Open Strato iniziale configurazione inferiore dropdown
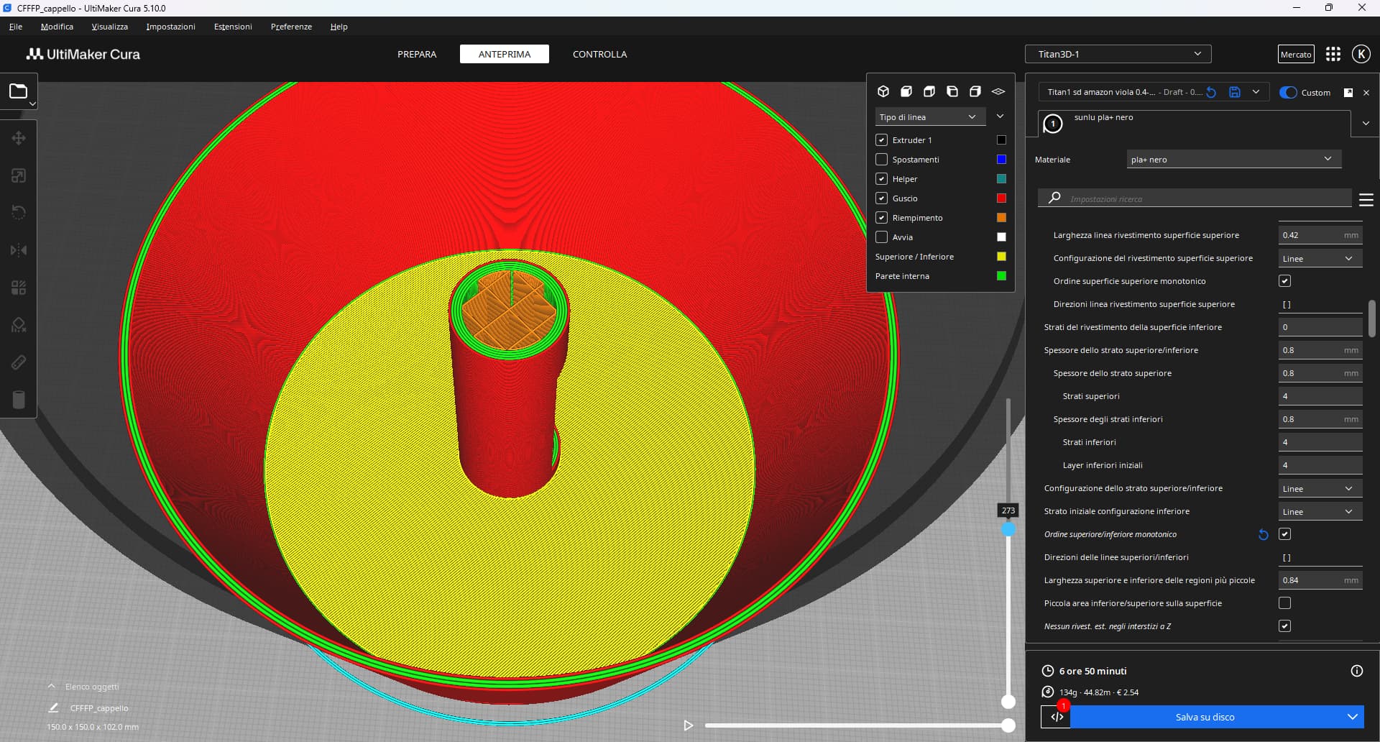The width and height of the screenshot is (1380, 742). coord(1320,512)
